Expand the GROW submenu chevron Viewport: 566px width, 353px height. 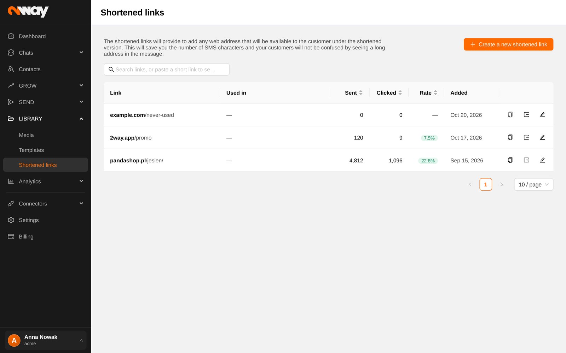(x=81, y=85)
